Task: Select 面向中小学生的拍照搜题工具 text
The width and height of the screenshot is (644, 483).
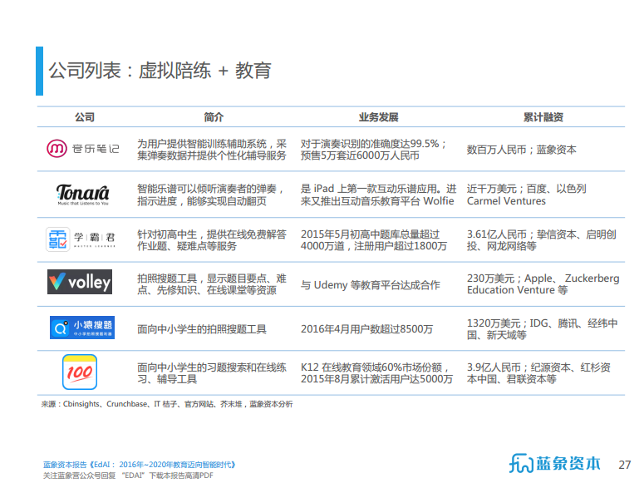Action: click(202, 329)
